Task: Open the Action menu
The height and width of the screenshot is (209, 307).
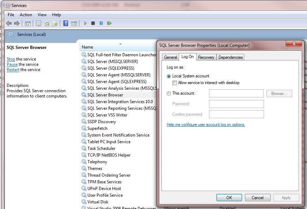Action: pos(26,15)
